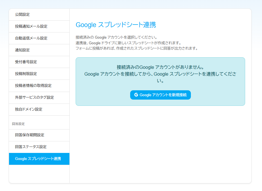
Task: Select 受付番号設定 in sidebar
Action: coord(39,62)
